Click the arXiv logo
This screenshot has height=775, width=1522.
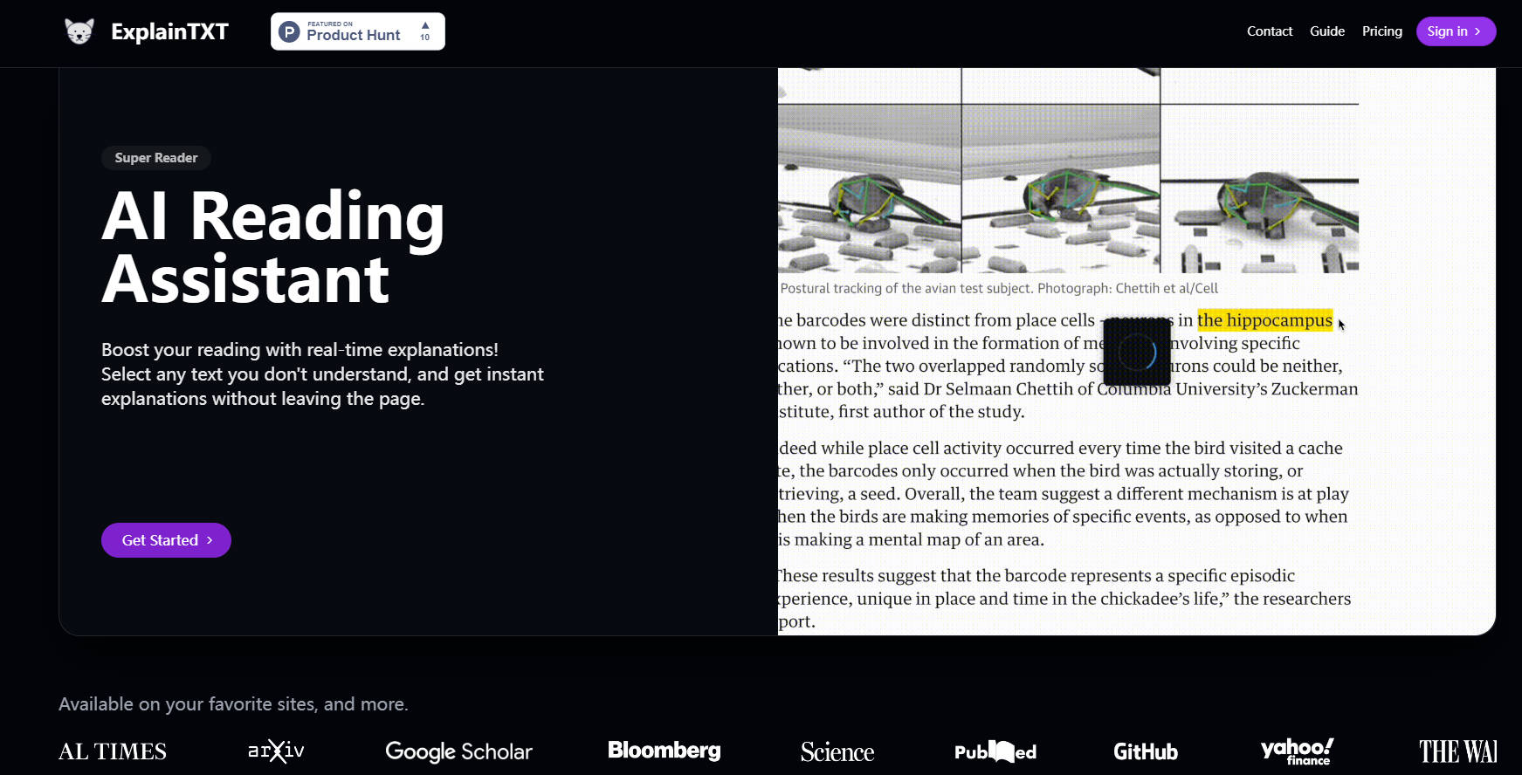276,751
